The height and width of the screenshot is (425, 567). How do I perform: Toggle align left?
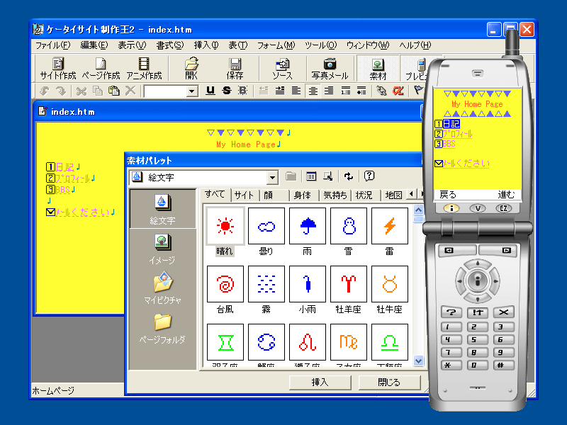point(296,91)
